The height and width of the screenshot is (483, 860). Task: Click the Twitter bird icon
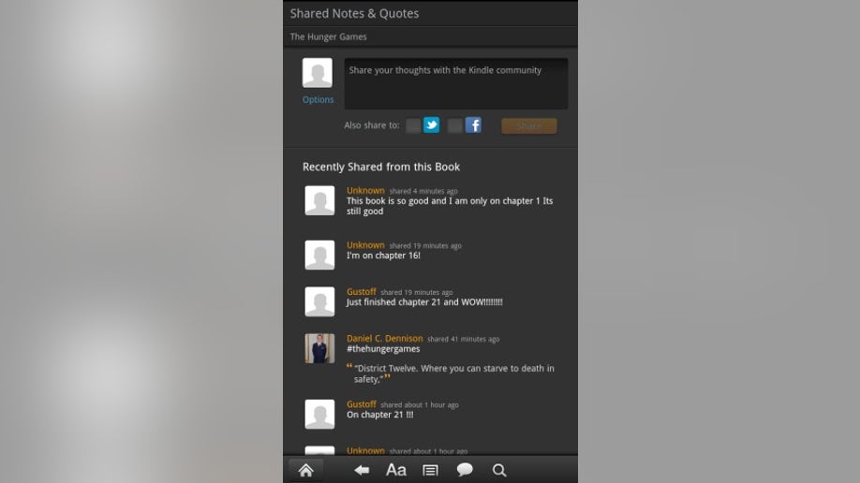click(432, 125)
